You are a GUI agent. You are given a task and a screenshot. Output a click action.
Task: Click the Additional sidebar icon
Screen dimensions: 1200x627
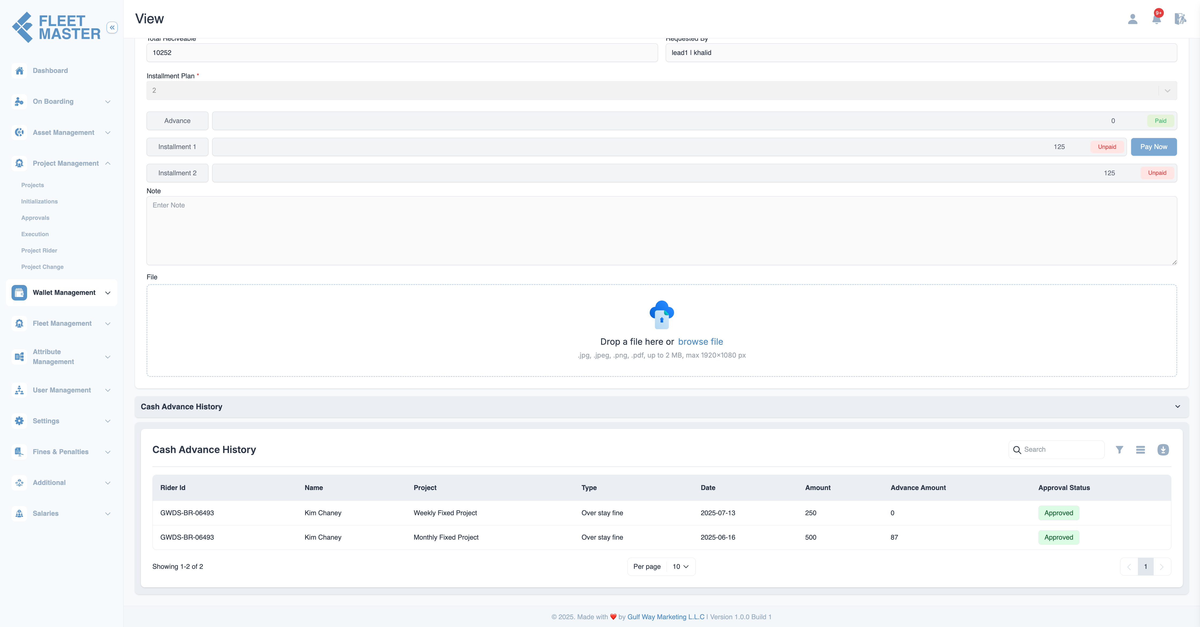pos(19,483)
